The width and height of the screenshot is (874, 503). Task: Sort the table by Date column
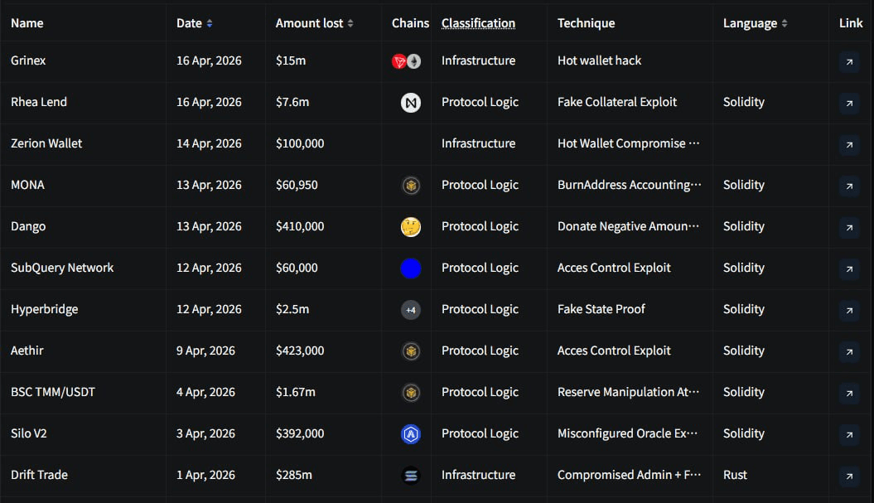pos(194,23)
